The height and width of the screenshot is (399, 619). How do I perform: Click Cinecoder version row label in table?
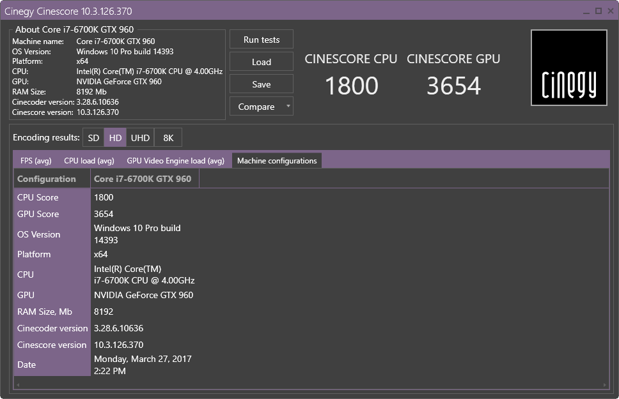pyautogui.click(x=52, y=328)
